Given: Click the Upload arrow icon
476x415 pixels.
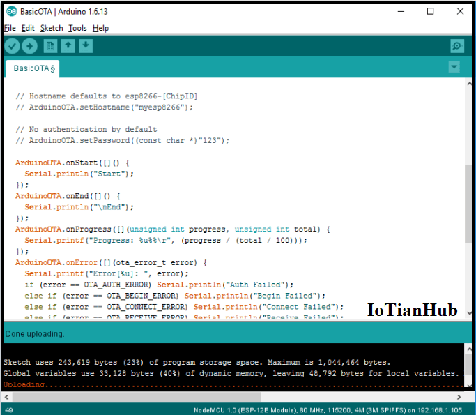Looking at the screenshot, I should tap(30, 46).
